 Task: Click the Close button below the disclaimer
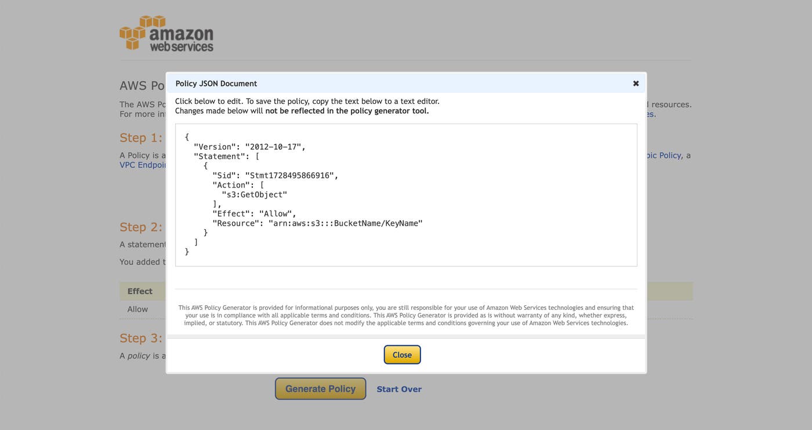[x=402, y=354]
